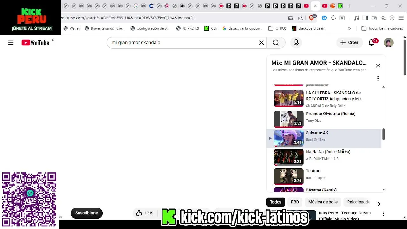The height and width of the screenshot is (229, 407).
Task: Play Na Na Na (Dulce Niña) thumbnail
Action: [x=289, y=157]
